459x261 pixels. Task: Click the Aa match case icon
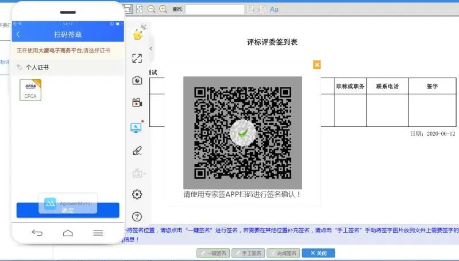pos(274,9)
